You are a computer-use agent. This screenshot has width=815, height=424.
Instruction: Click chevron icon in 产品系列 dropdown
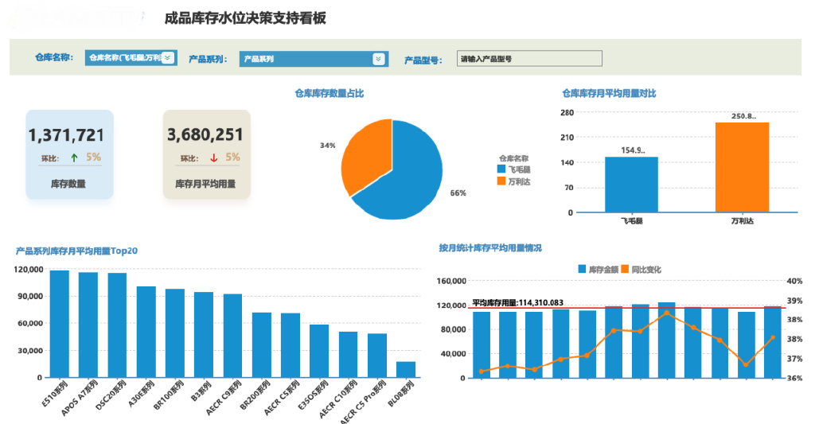(378, 59)
